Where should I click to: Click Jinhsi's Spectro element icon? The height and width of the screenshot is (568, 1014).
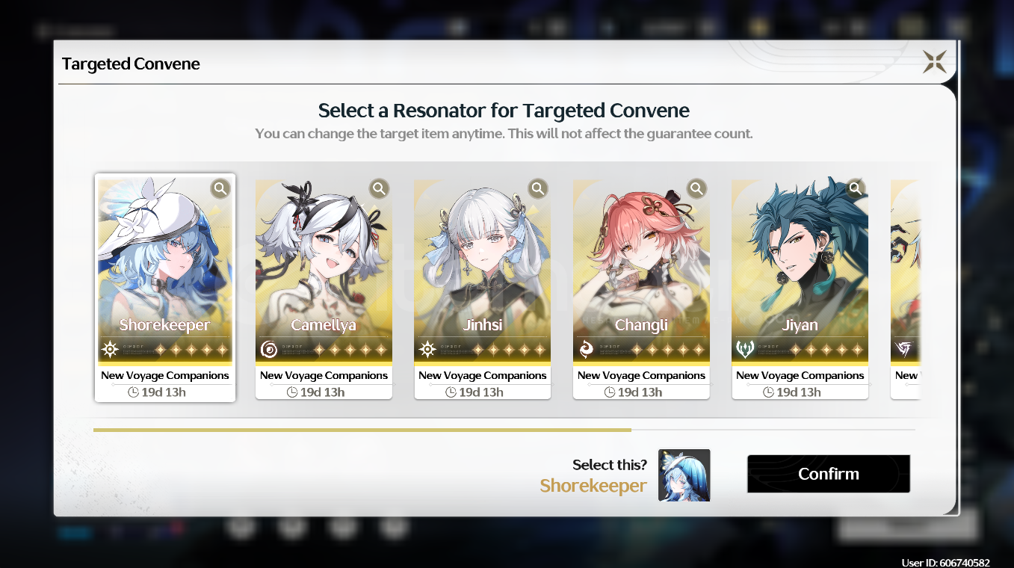point(427,349)
